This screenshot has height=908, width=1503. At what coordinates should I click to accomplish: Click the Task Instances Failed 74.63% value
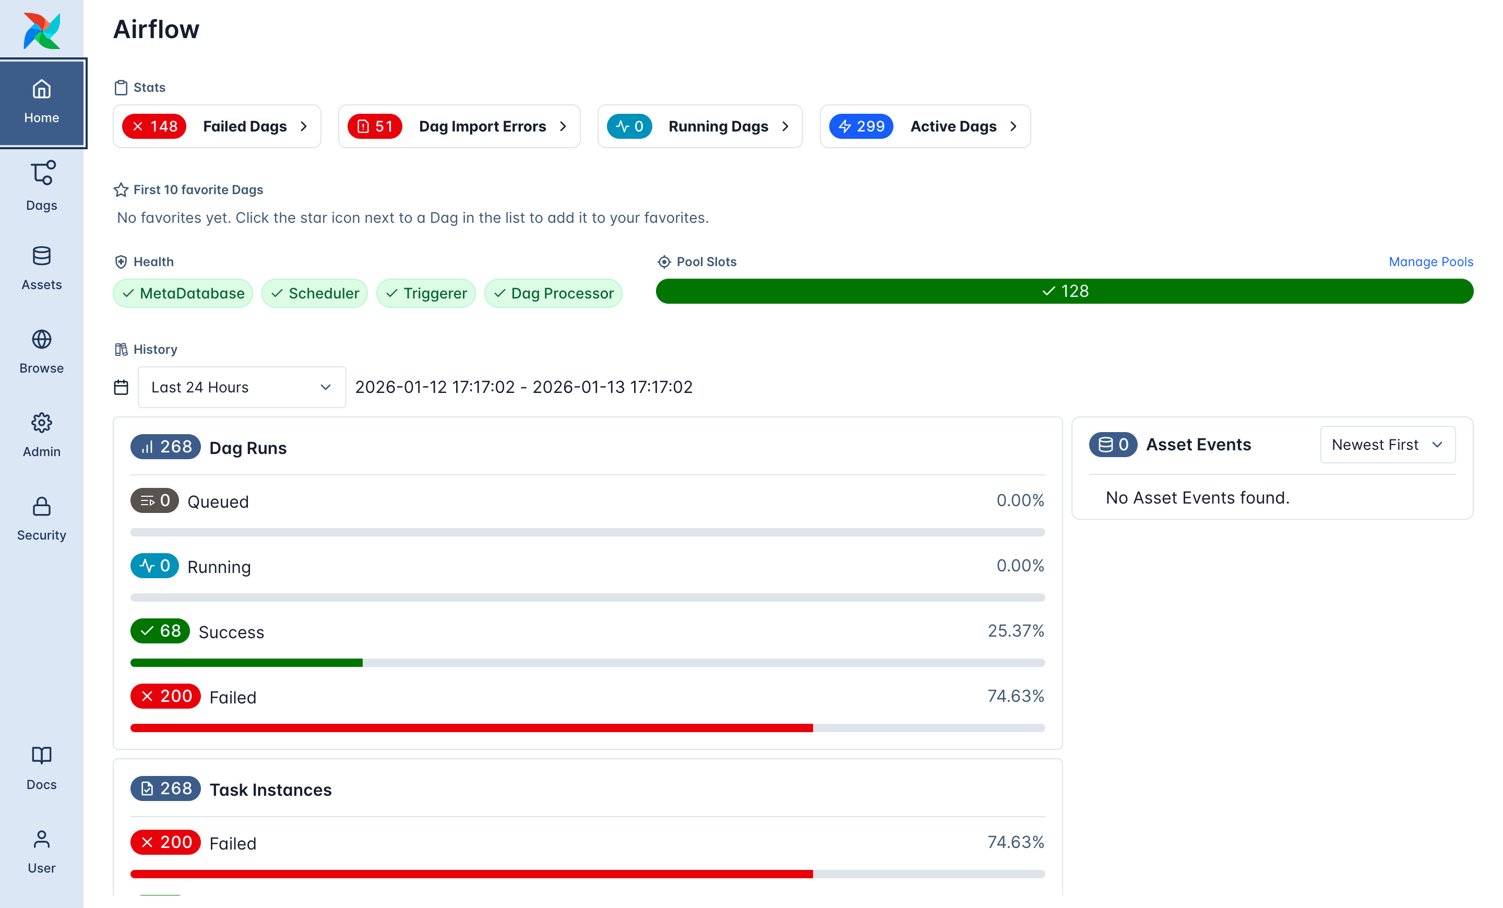(1016, 843)
